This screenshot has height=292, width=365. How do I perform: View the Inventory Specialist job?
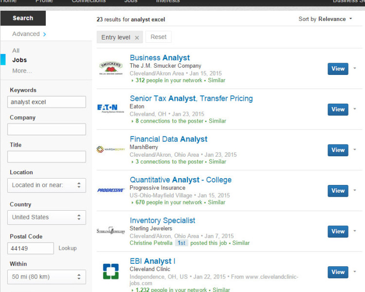point(338,232)
